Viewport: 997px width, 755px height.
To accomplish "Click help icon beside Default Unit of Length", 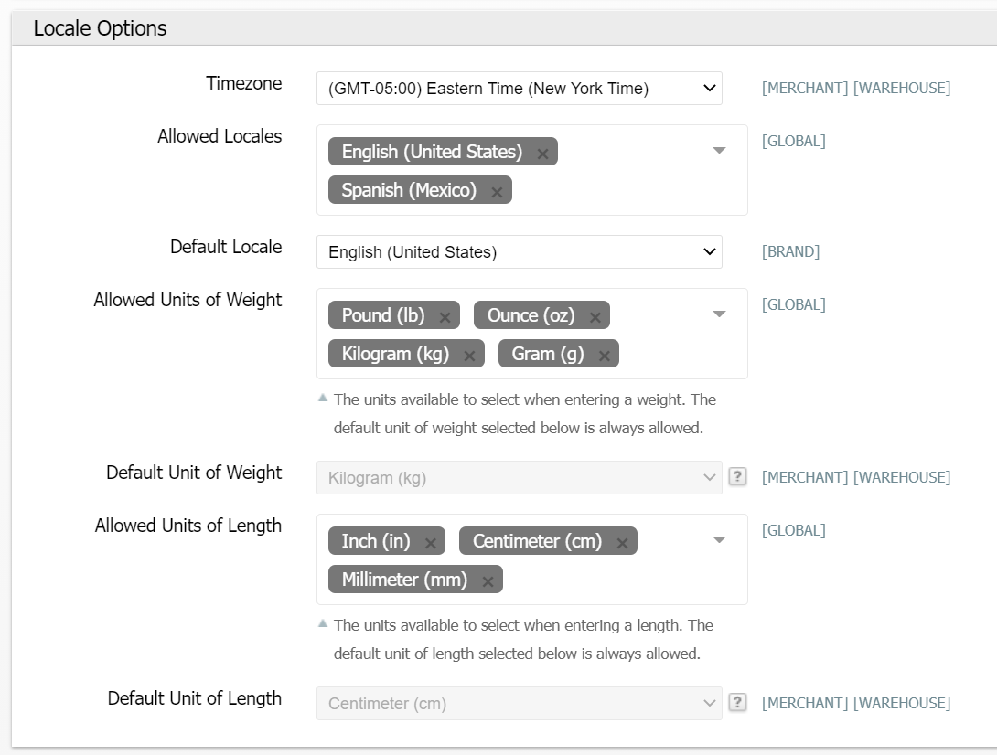I will tap(737, 702).
